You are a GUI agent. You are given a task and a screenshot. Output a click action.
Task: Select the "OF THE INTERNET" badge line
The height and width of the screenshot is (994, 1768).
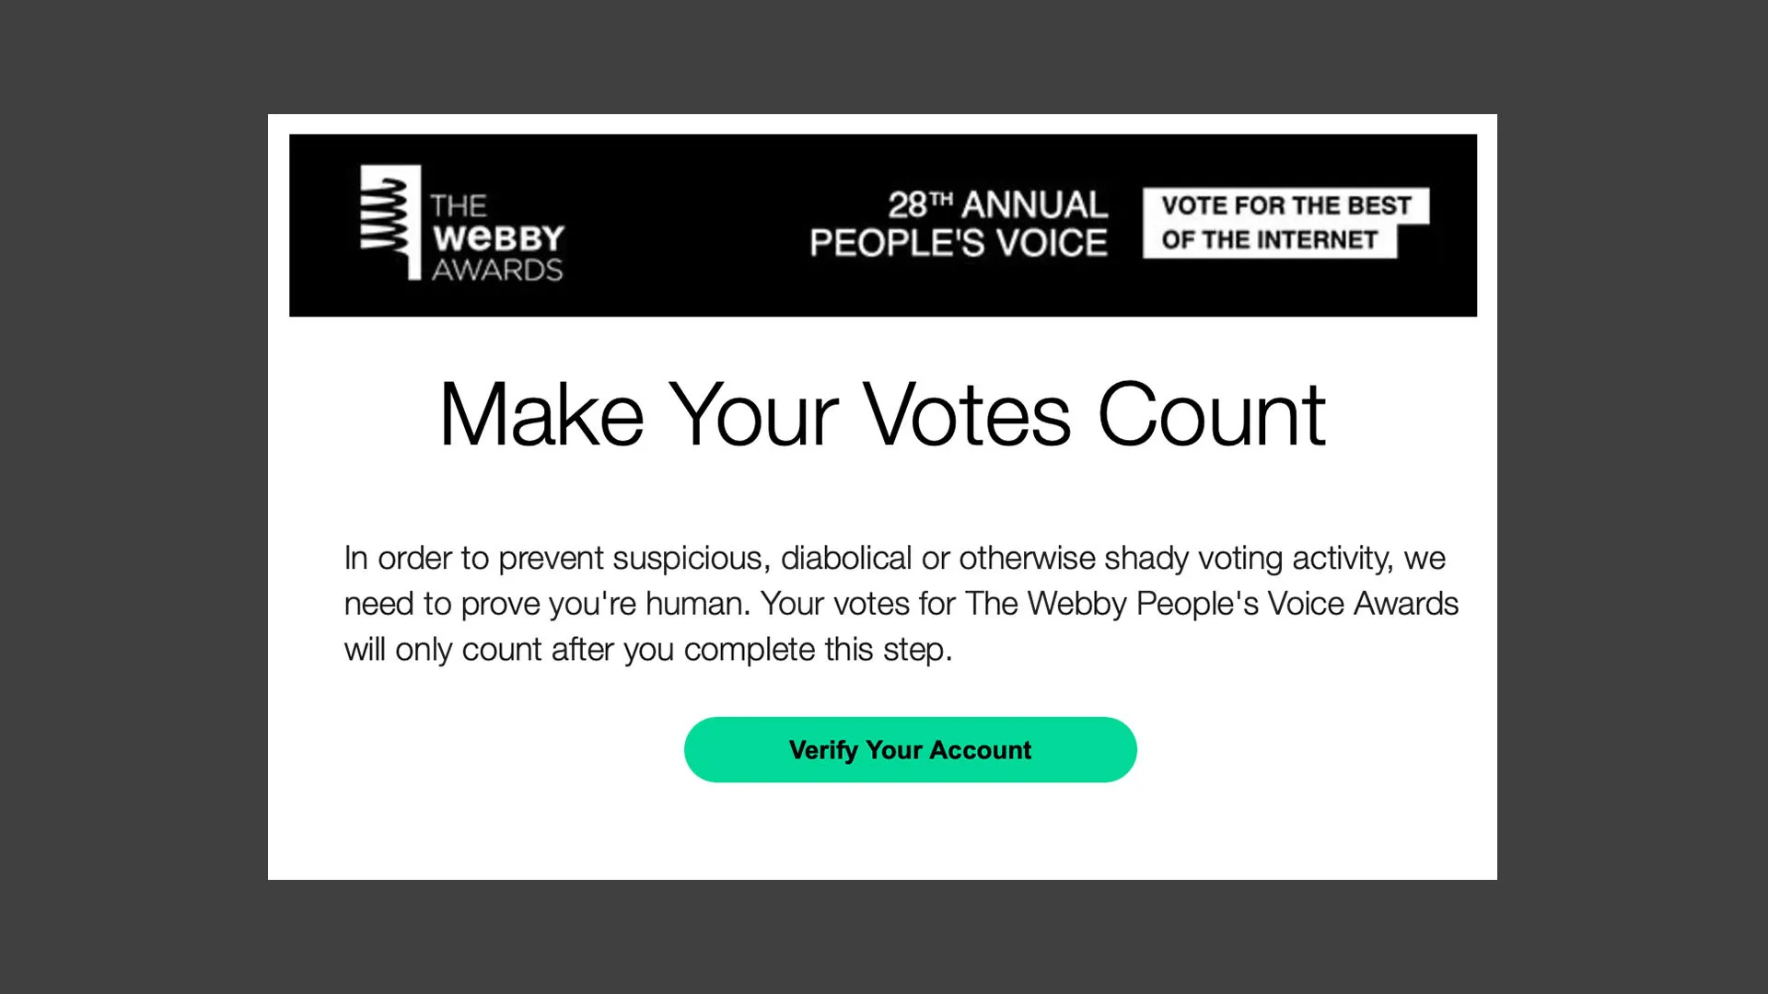[1269, 240]
